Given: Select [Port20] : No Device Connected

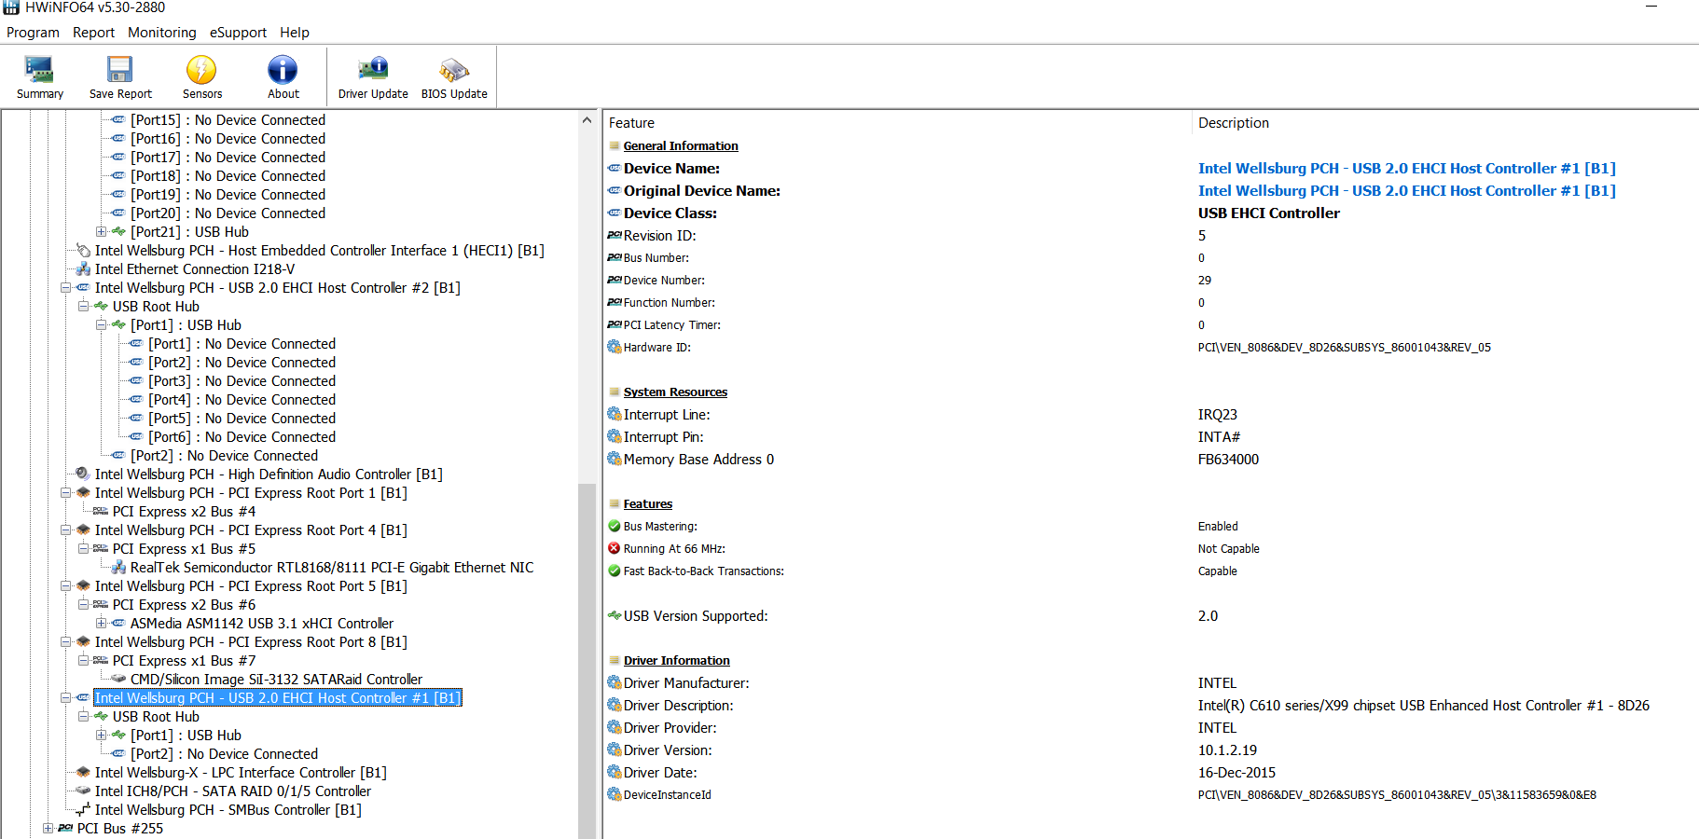Looking at the screenshot, I should (x=228, y=213).
